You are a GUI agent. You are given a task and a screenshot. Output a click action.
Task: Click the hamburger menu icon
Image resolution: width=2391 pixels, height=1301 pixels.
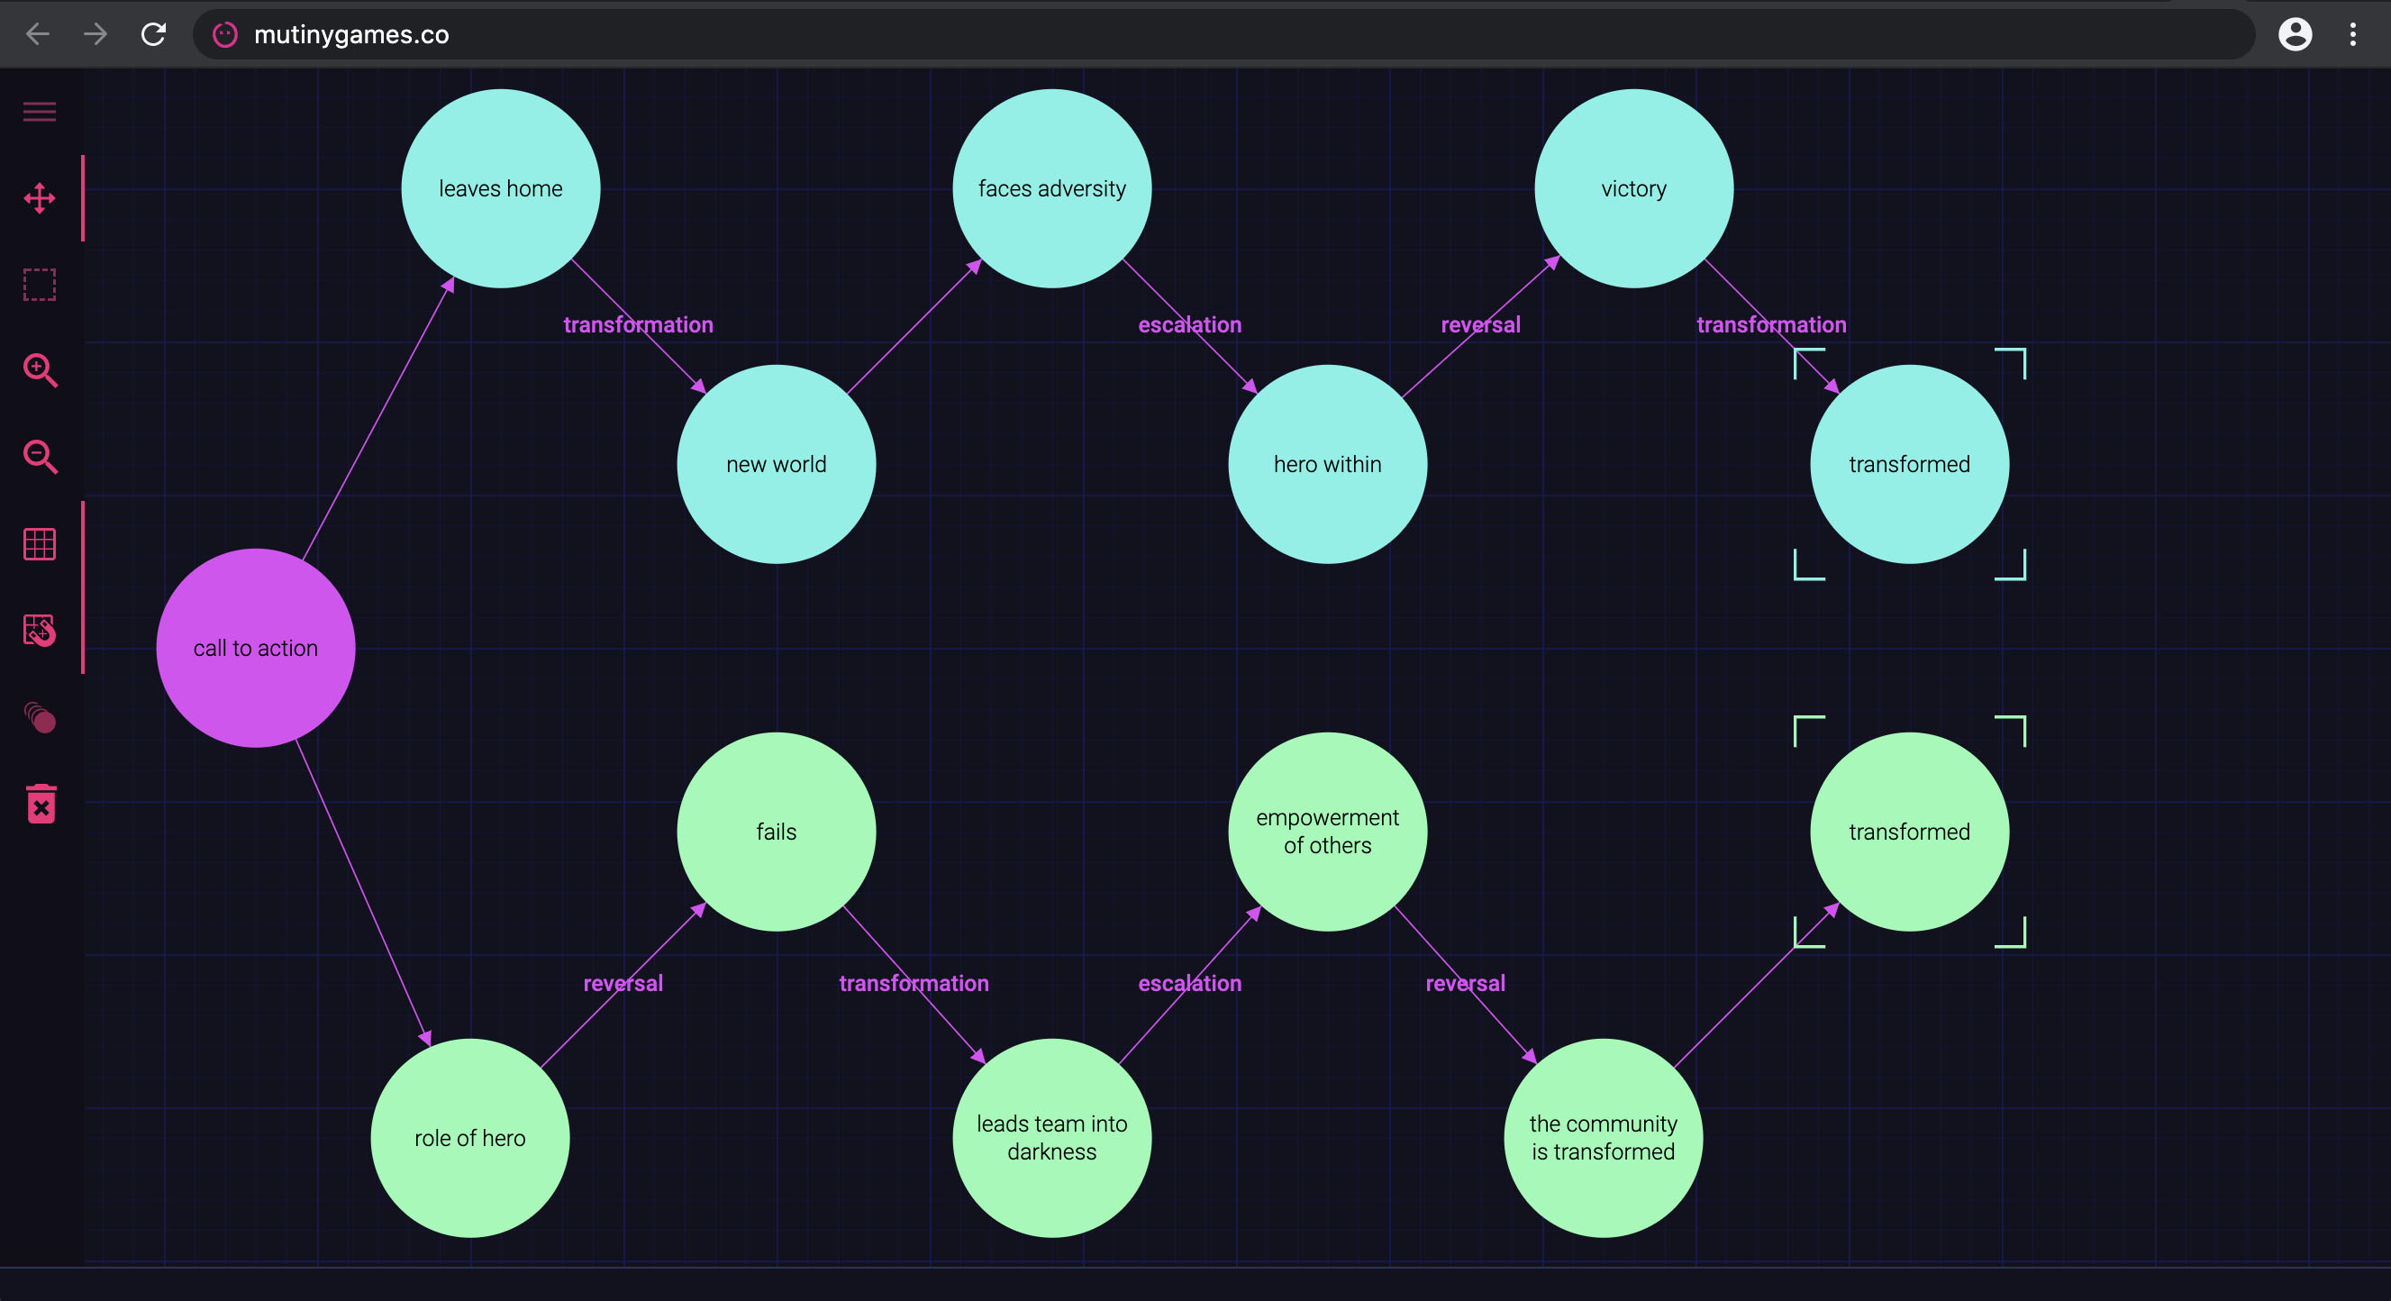39,111
